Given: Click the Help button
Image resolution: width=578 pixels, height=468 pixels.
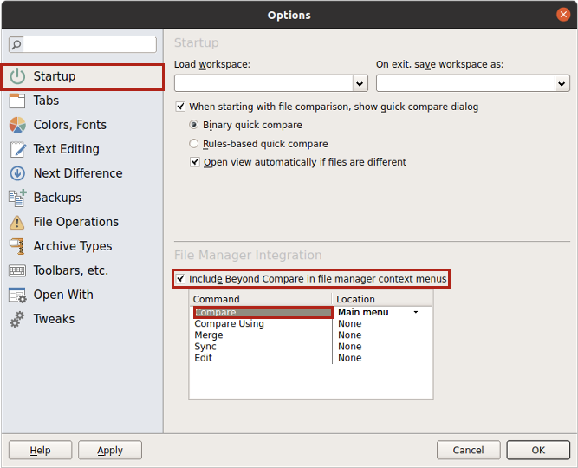Looking at the screenshot, I should coord(40,451).
